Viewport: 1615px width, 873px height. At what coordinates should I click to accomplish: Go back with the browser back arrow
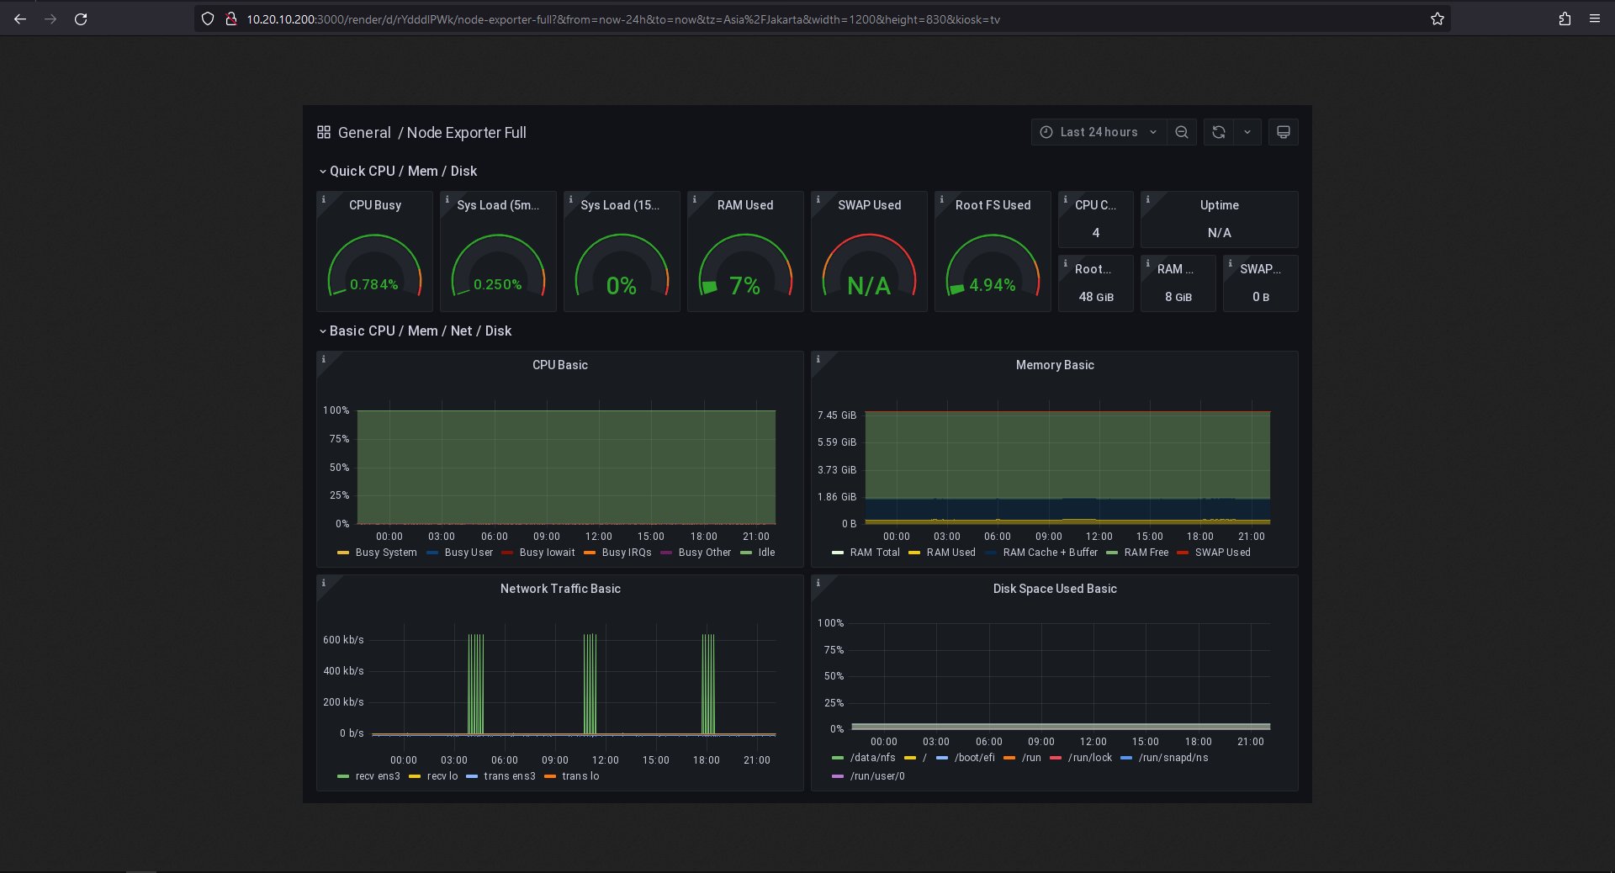pyautogui.click(x=20, y=19)
